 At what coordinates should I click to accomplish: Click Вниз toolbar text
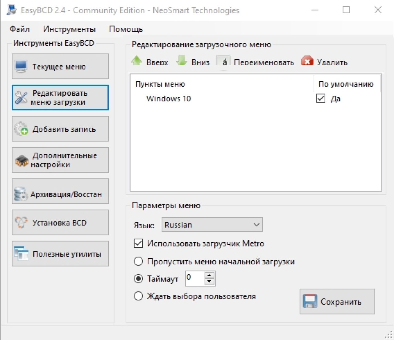(x=200, y=62)
